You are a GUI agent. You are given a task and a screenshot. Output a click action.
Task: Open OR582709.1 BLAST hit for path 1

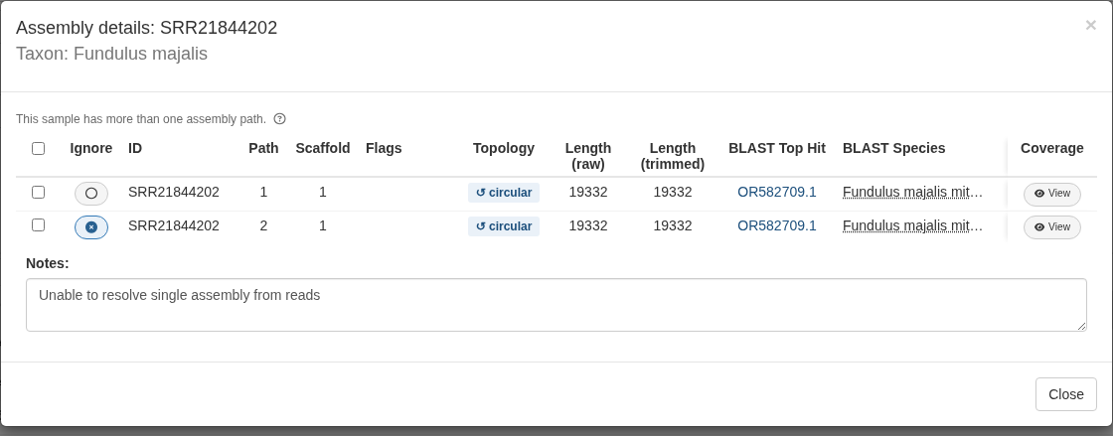click(x=776, y=192)
